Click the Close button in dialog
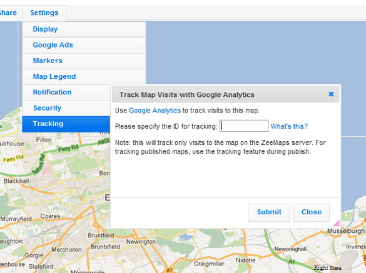Screen dimensions: 366x273 [x=312, y=212]
